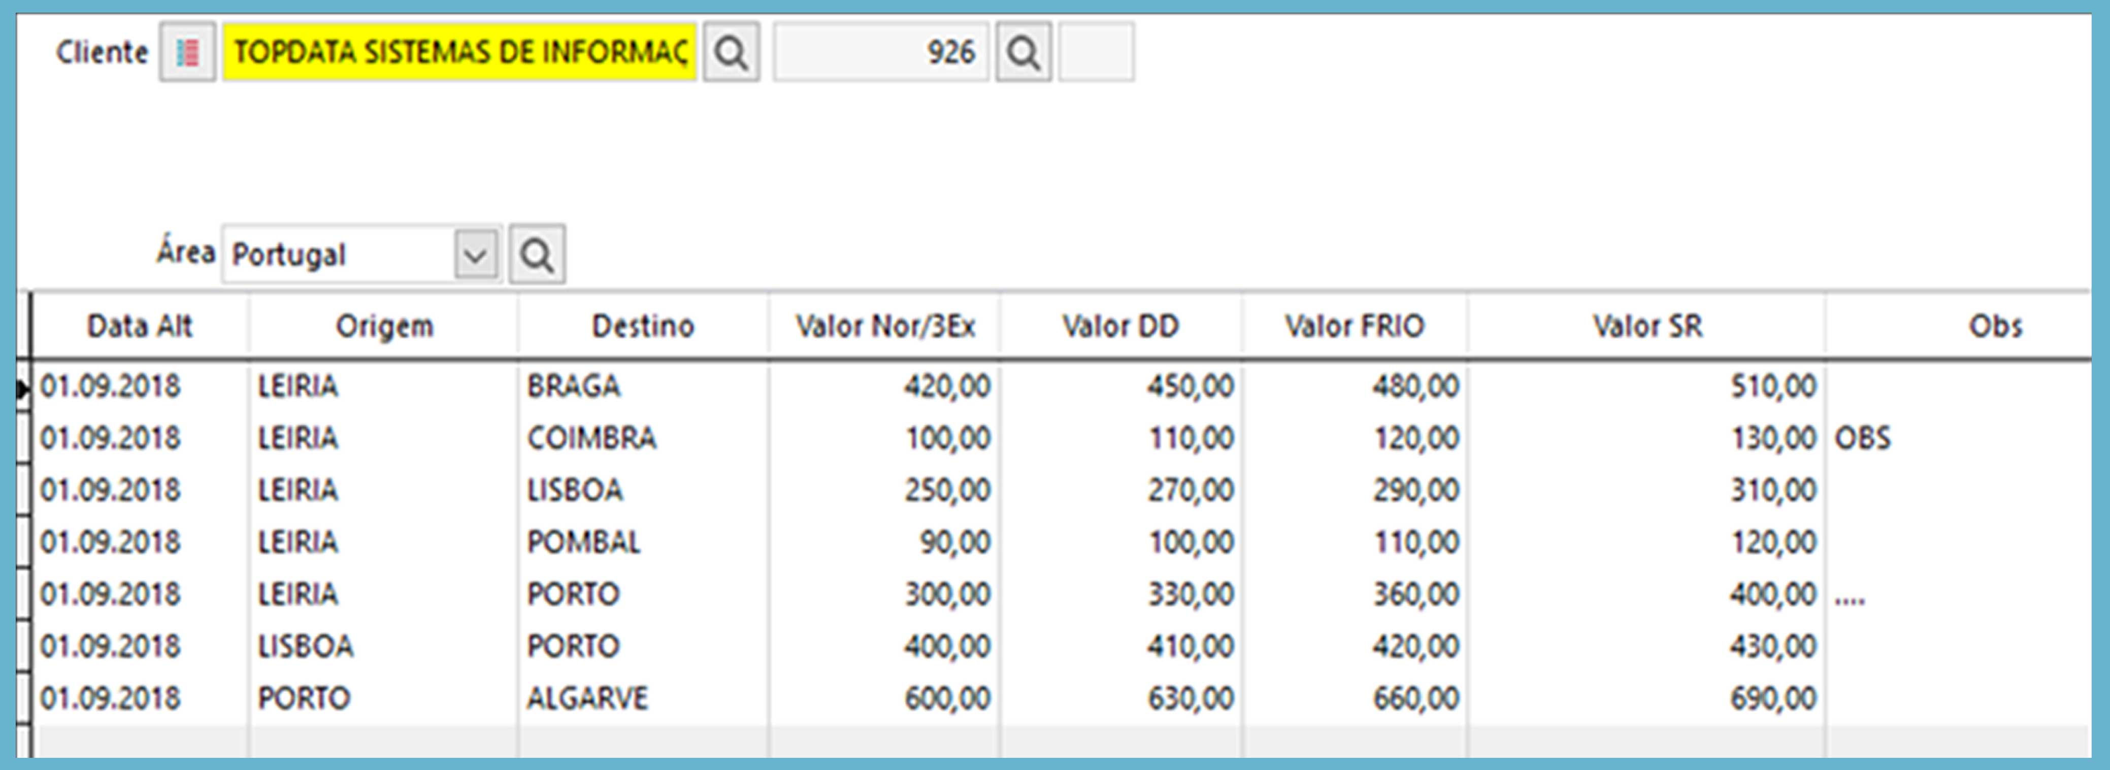This screenshot has height=770, width=2110.
Task: Click the client list icon next to Cliente
Action: (187, 52)
